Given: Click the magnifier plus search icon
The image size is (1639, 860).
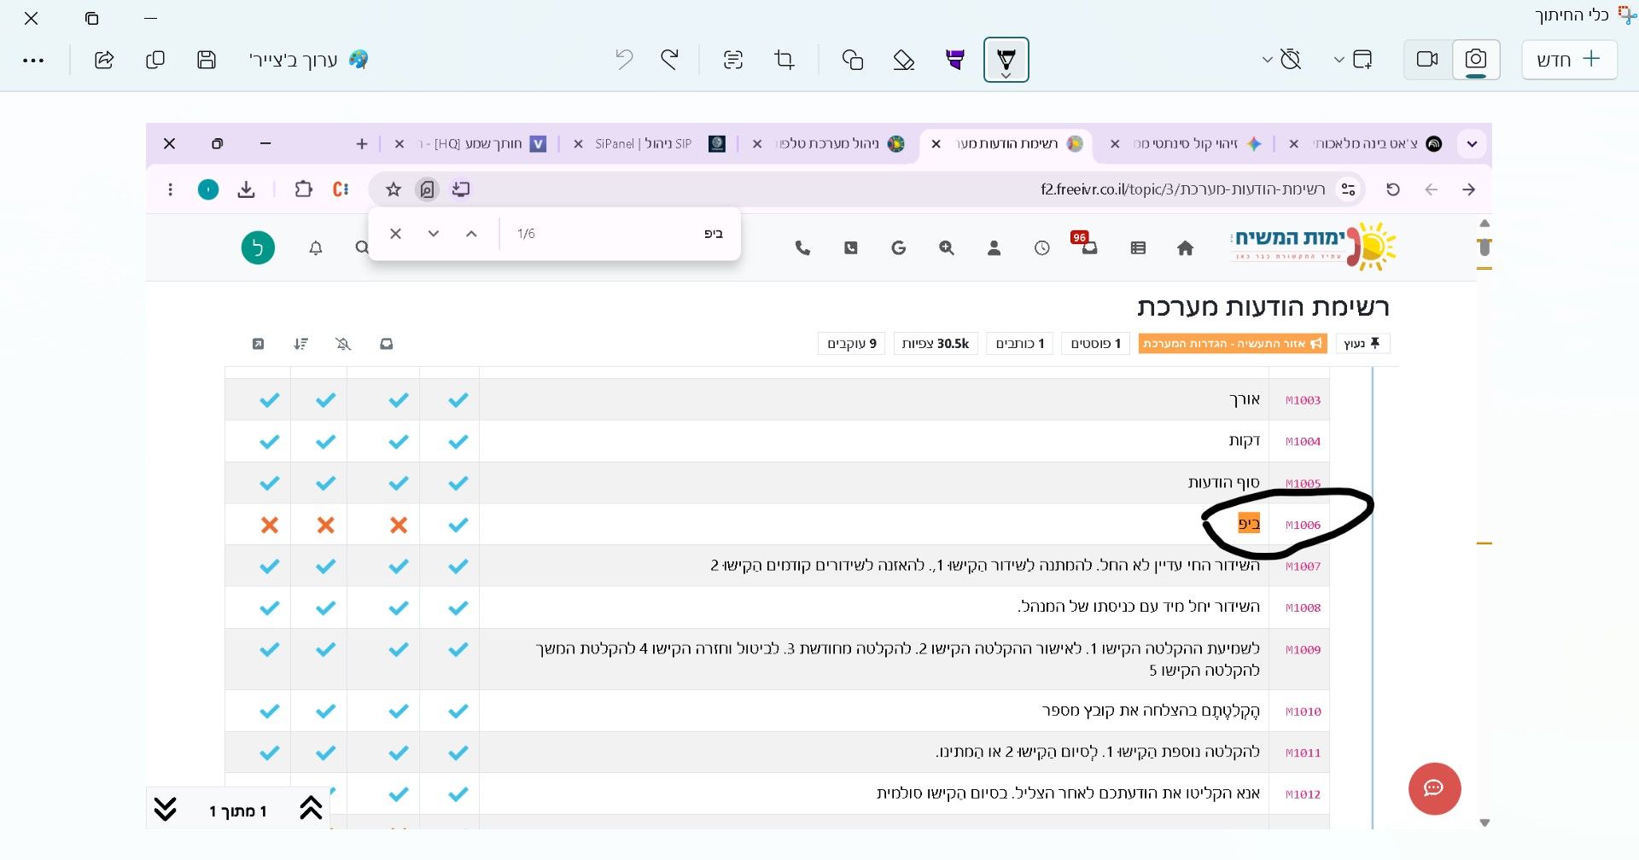Looking at the screenshot, I should click(x=947, y=248).
